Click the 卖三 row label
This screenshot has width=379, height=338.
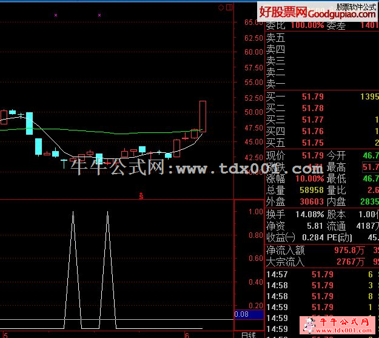pyautogui.click(x=275, y=61)
